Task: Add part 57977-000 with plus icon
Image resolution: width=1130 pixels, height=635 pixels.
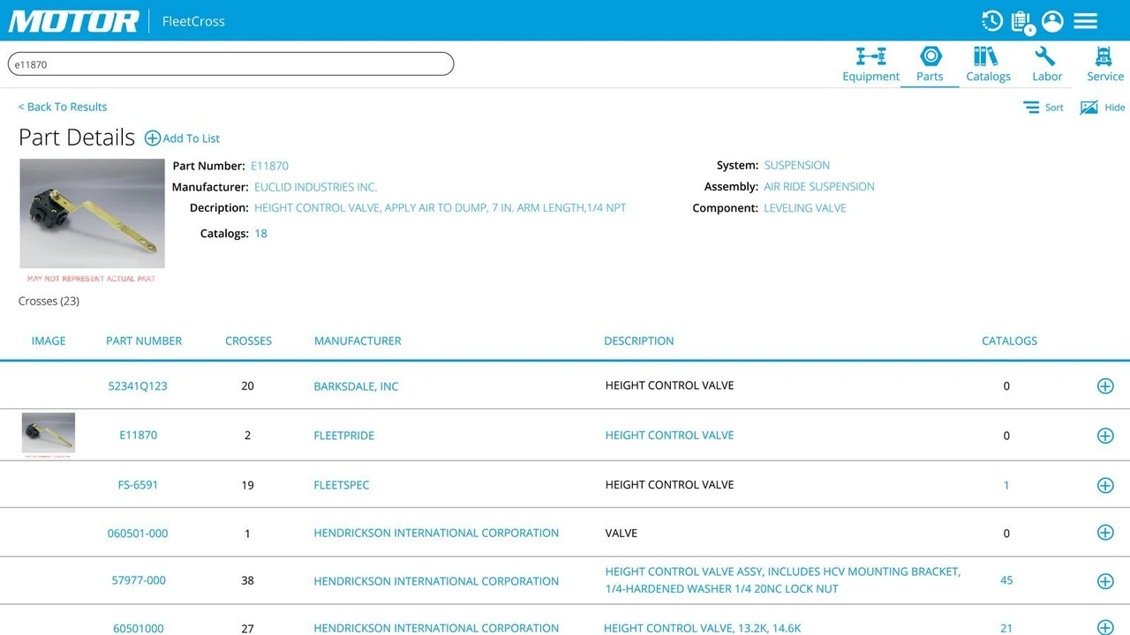Action: tap(1105, 581)
